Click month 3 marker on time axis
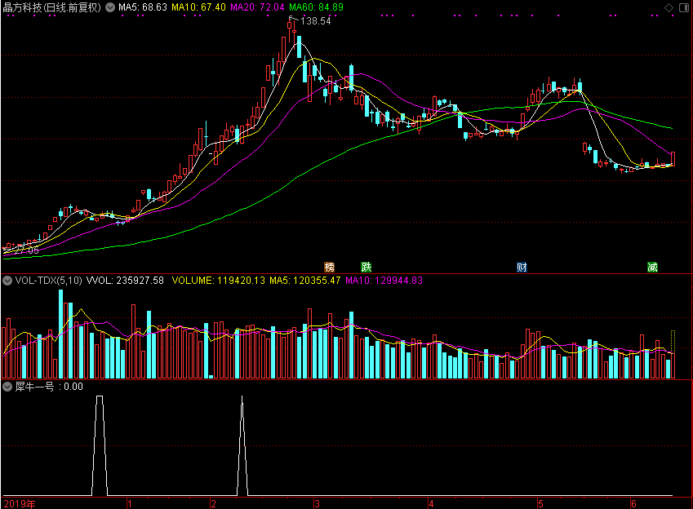This screenshot has height=509, width=693. (317, 504)
